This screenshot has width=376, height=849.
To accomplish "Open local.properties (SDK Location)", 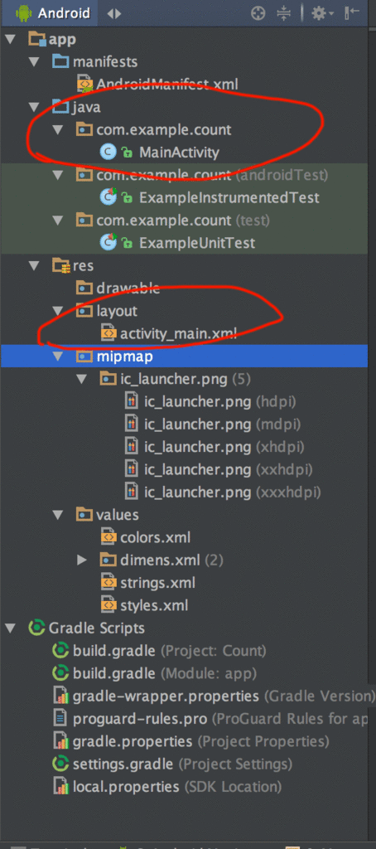I will pos(177,787).
